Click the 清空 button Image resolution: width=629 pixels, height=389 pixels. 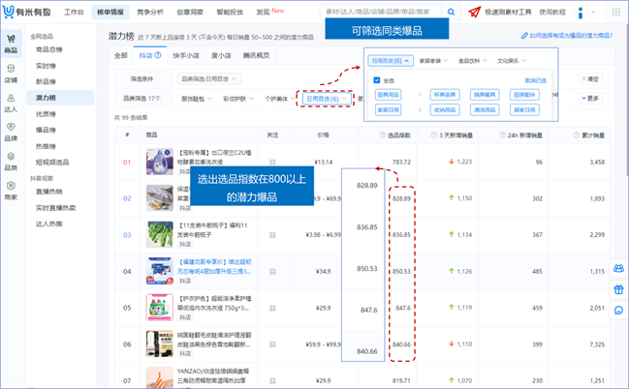click(590, 79)
